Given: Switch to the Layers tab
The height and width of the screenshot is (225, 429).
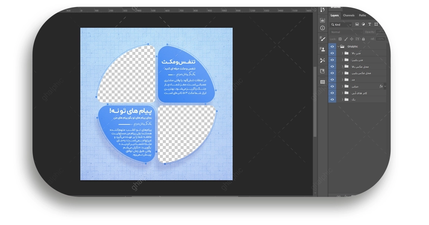Looking at the screenshot, I should tap(334, 15).
